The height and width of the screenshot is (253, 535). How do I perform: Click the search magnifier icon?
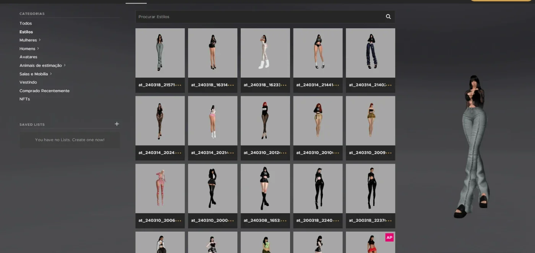tap(388, 17)
